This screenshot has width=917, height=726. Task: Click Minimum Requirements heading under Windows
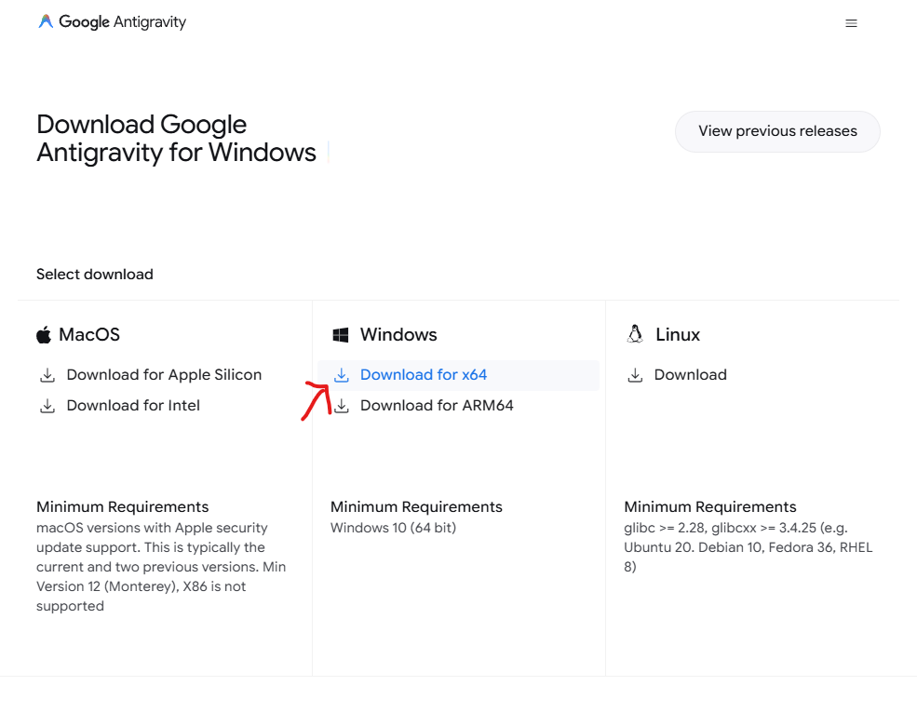[416, 506]
